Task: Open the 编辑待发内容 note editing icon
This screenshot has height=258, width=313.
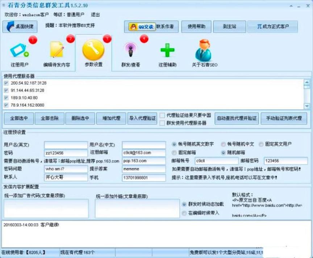Action: pos(57,54)
